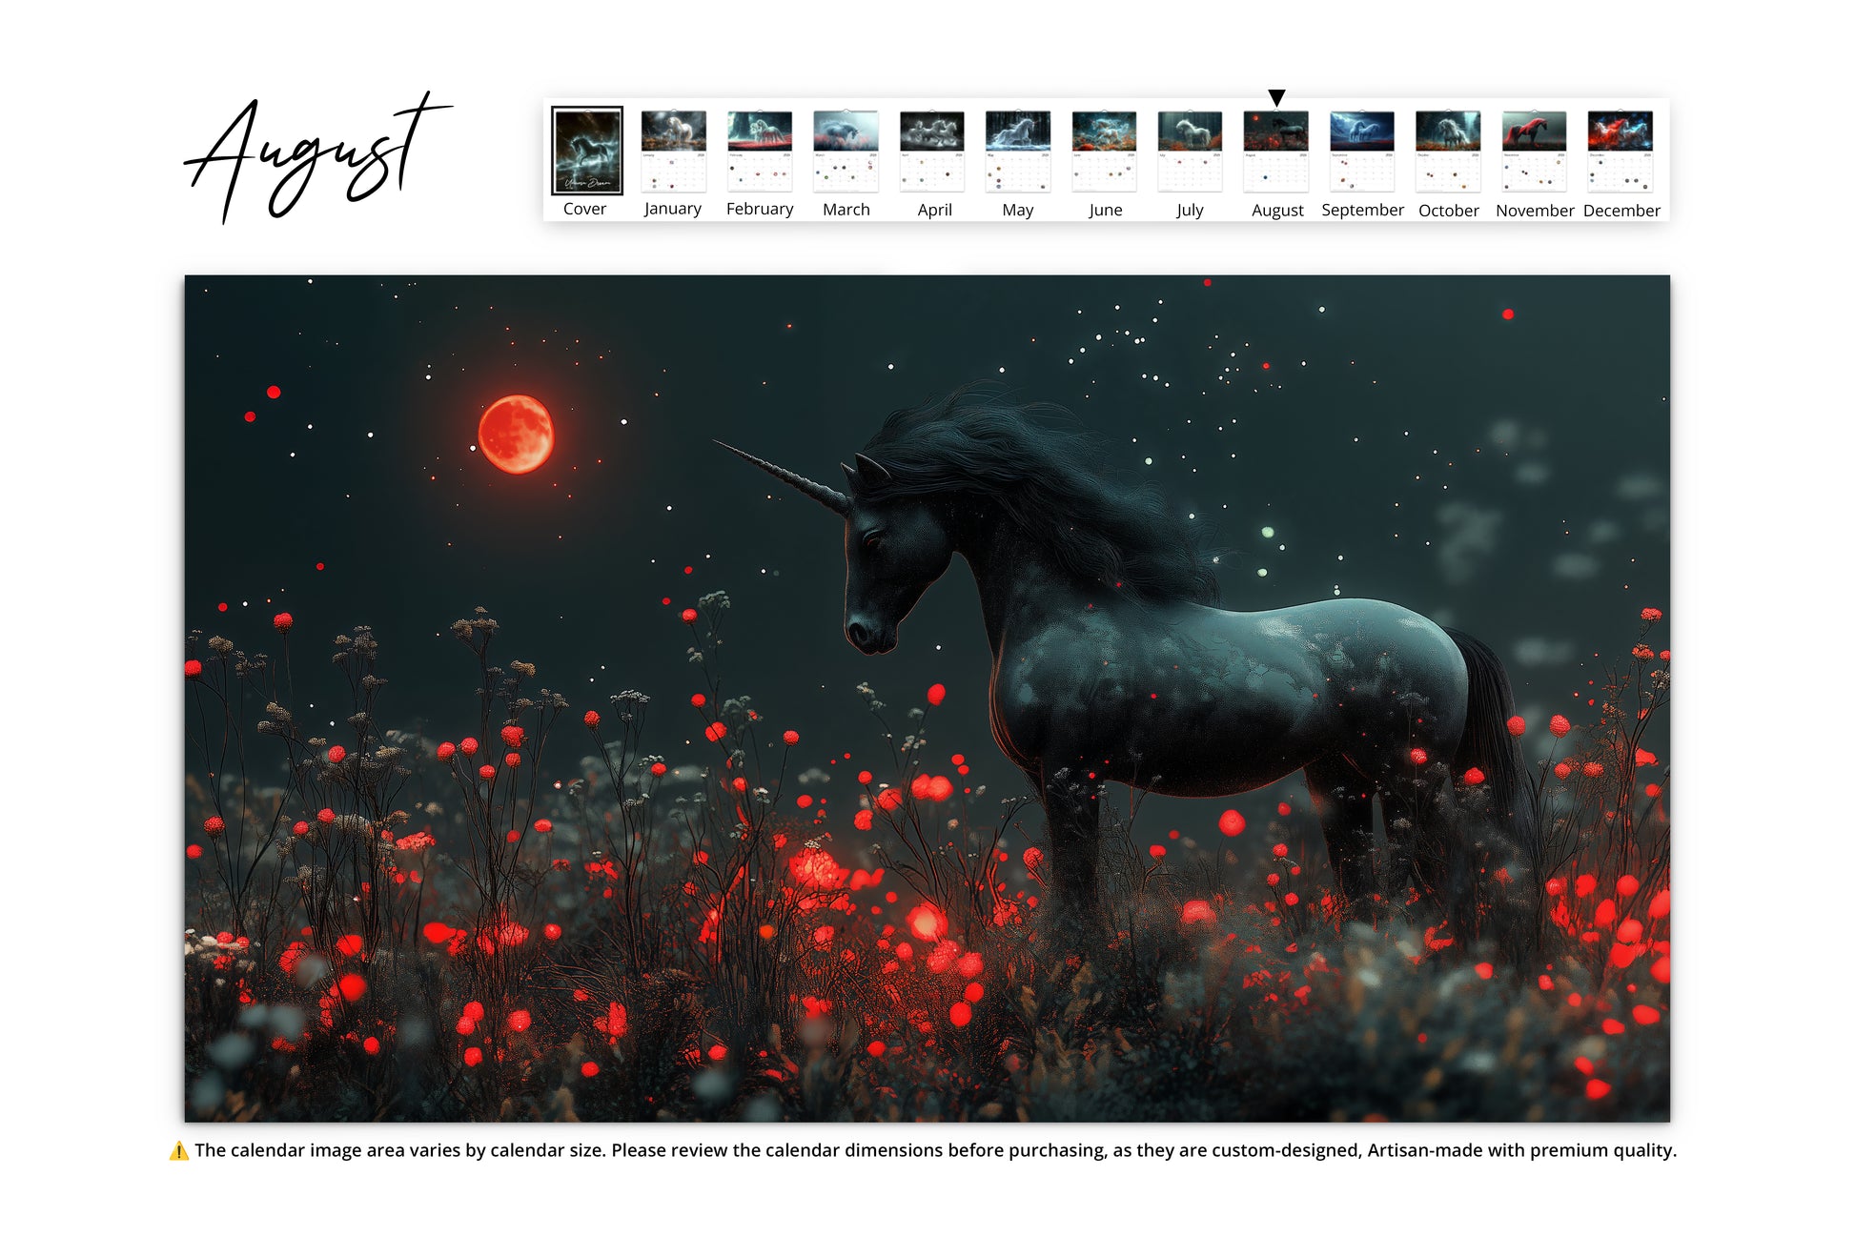Click the 'February' label text
Image resolution: width=1855 pixels, height=1236 pixels.
[x=760, y=209]
